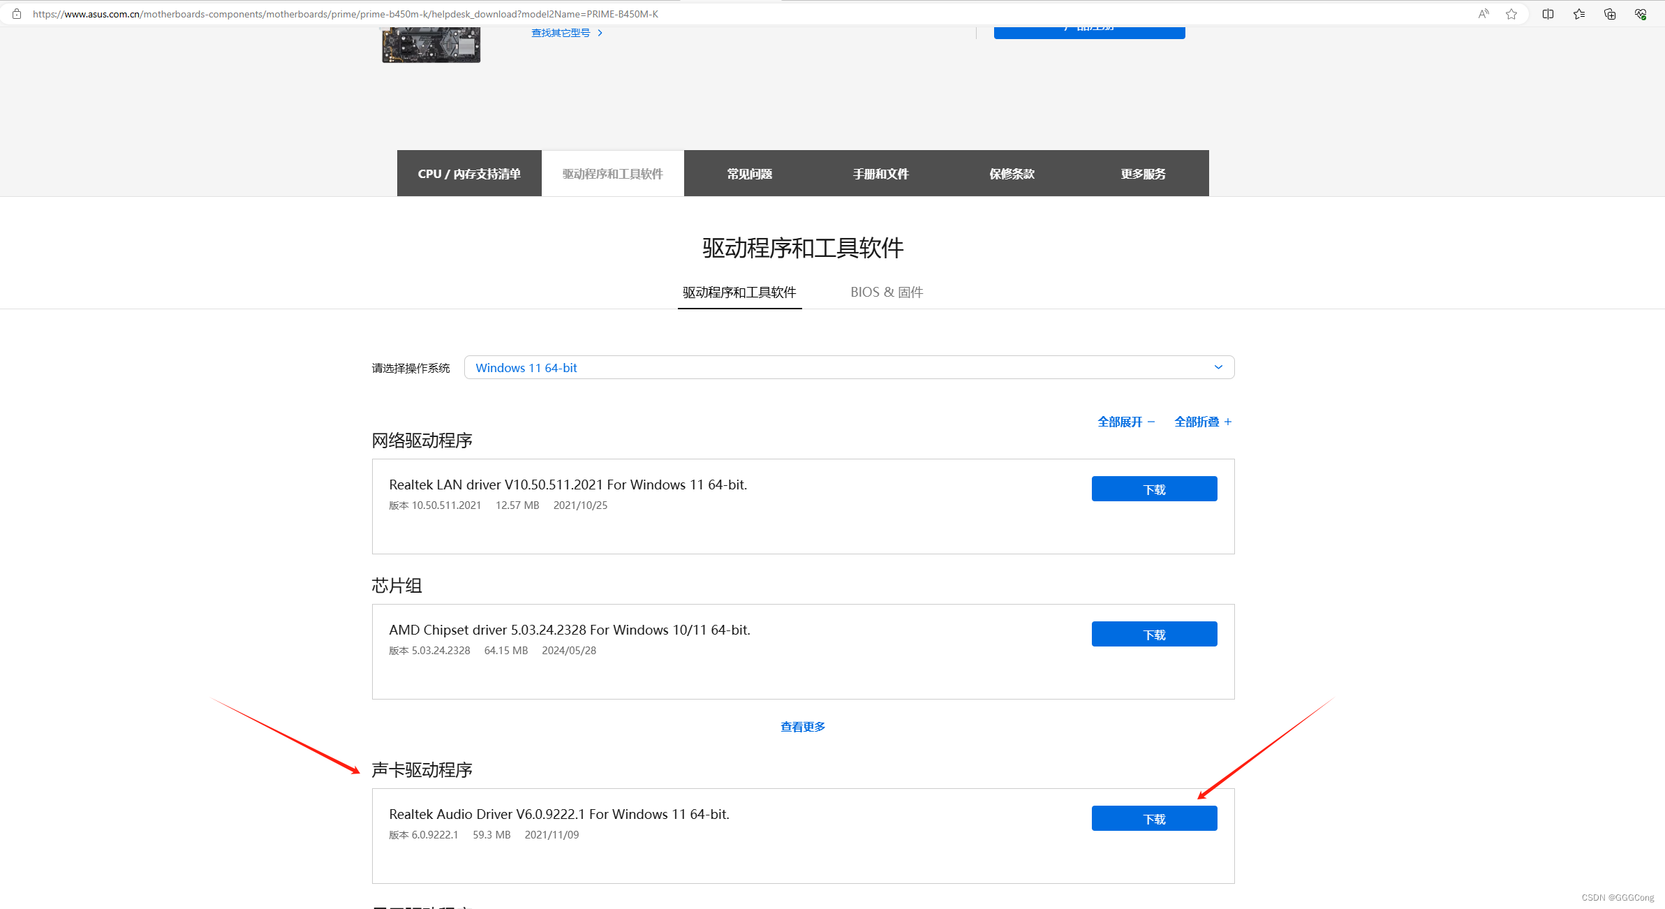Download the Realtek Audio Driver
Image resolution: width=1665 pixels, height=909 pixels.
pos(1154,819)
